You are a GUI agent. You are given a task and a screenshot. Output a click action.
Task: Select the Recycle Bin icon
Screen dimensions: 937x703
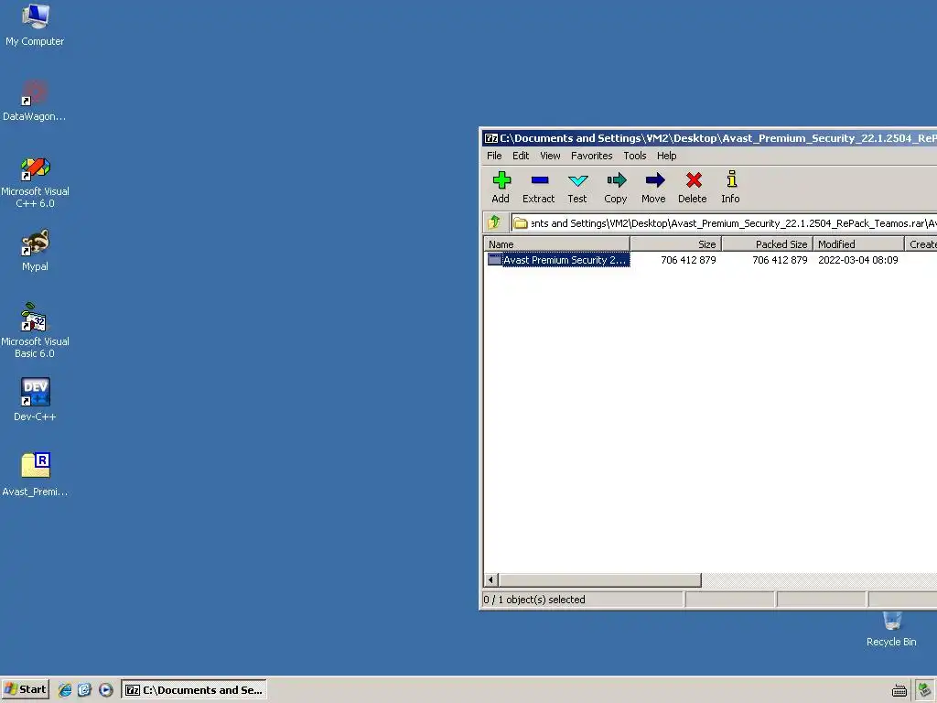pyautogui.click(x=891, y=629)
